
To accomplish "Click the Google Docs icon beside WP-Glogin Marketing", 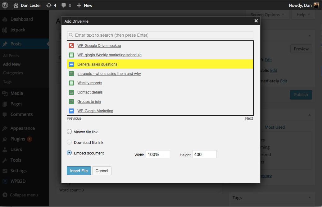I will point(71,111).
